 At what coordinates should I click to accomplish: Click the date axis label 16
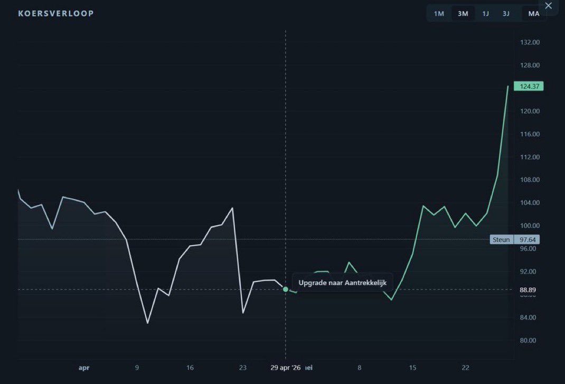190,368
